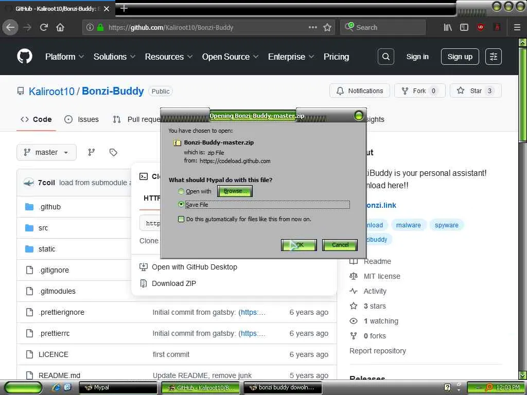Click the spyware topic tag
Screen dimensions: 527x395
coord(446,225)
